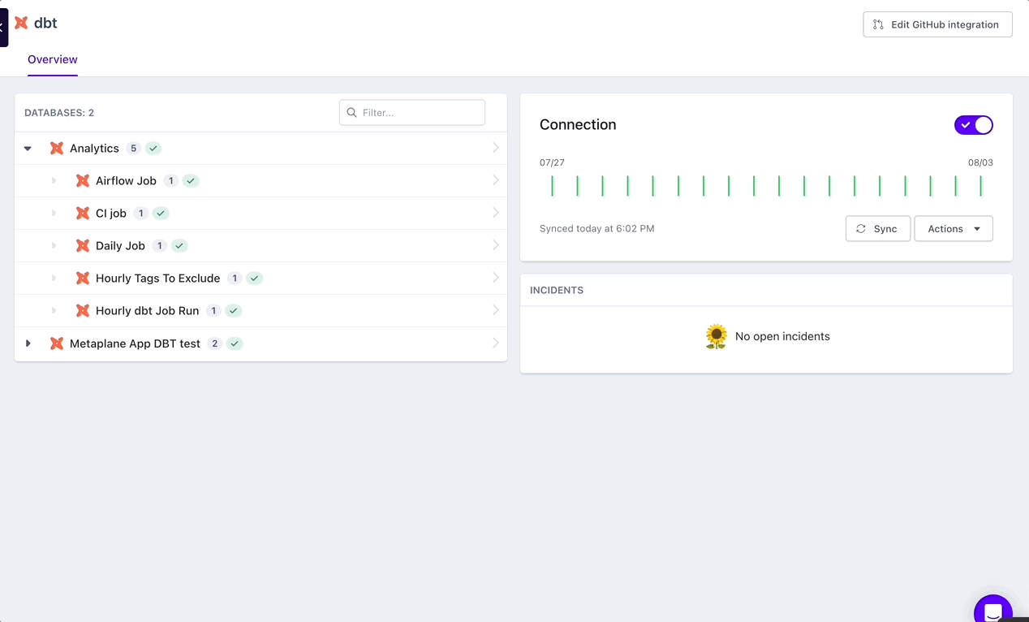This screenshot has height=622, width=1029.
Task: Click the 'INCIDENTS' heading
Action: point(557,290)
